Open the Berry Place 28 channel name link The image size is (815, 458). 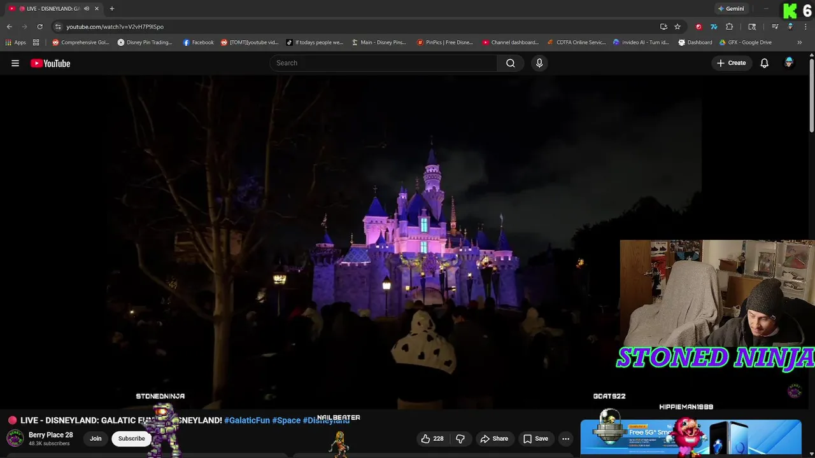51,435
